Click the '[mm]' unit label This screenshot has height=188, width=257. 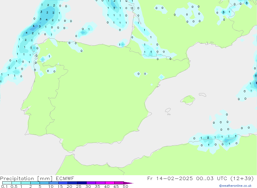coord(45,179)
